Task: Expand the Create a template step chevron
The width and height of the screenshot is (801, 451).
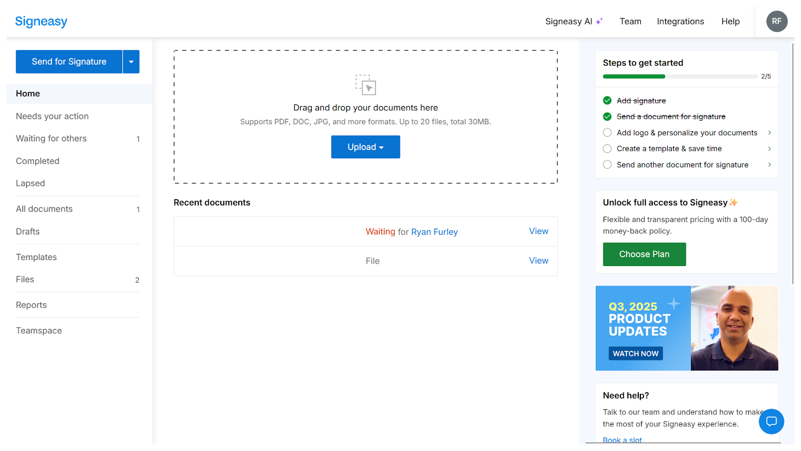Action: tap(769, 148)
